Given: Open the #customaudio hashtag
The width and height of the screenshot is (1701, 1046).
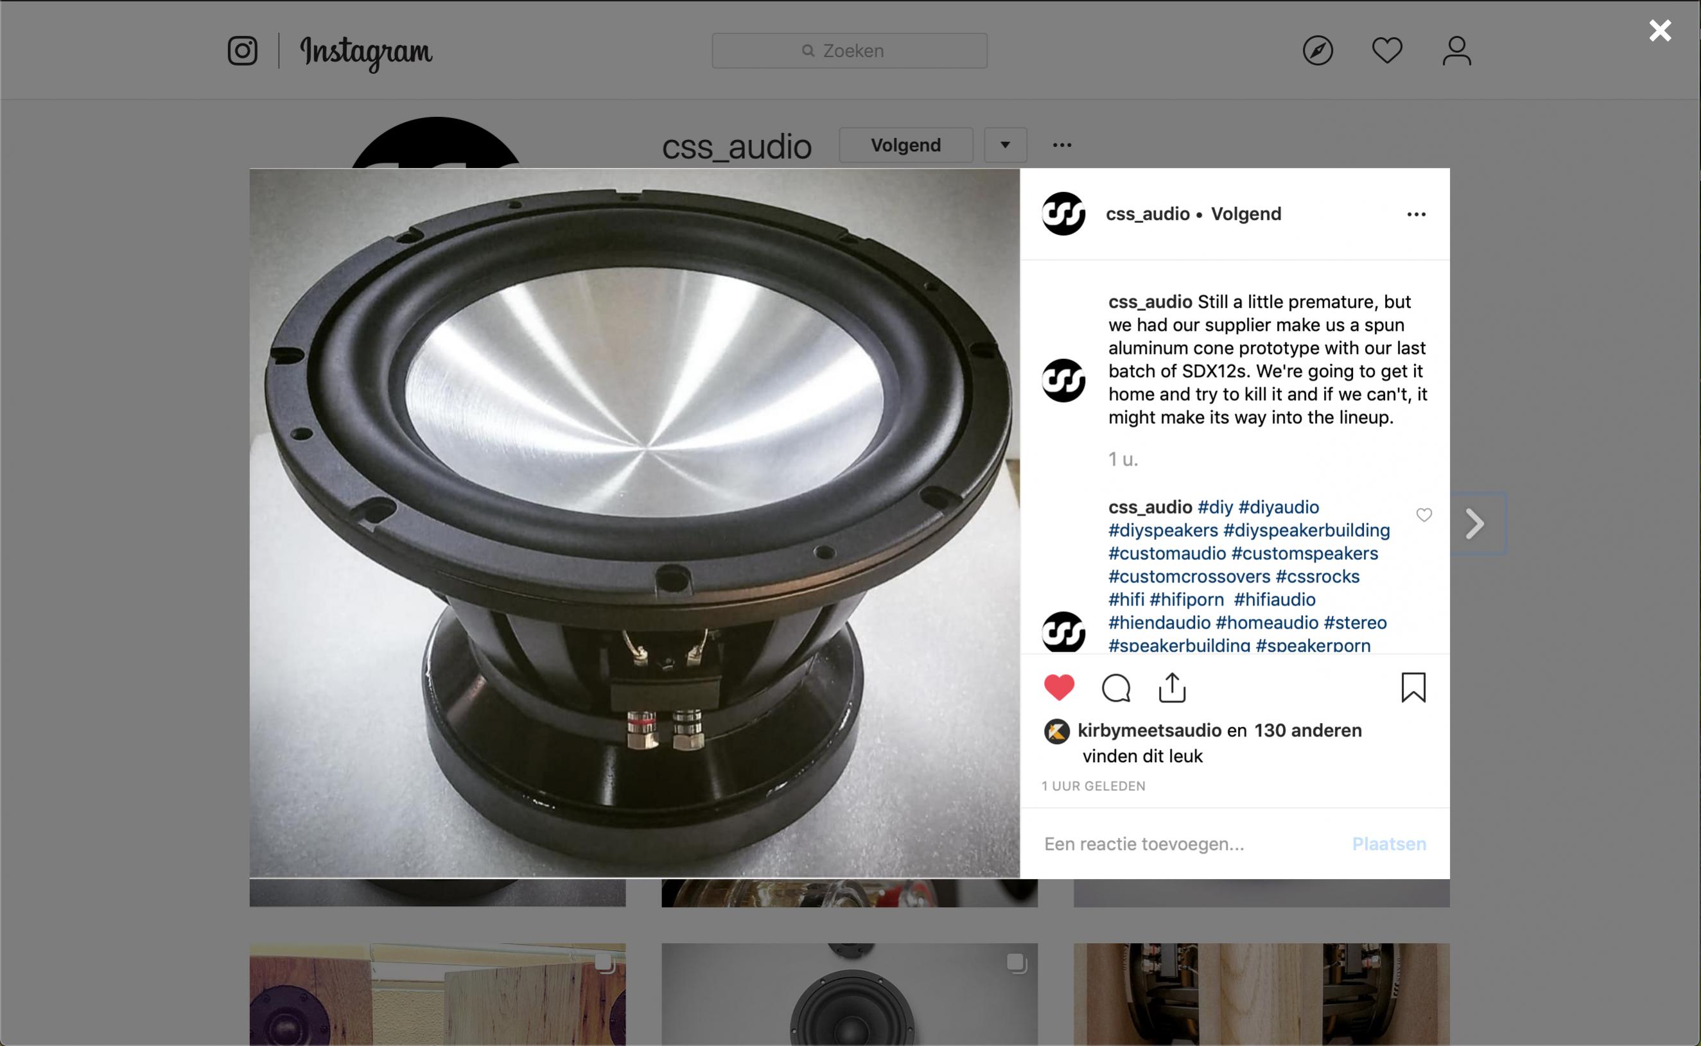Looking at the screenshot, I should coord(1167,554).
